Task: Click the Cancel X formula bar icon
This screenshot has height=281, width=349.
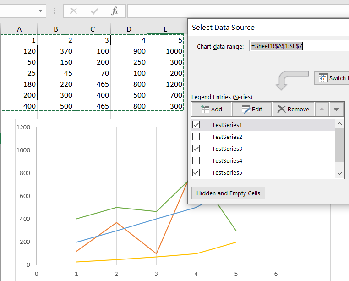Action: pyautogui.click(x=73, y=11)
